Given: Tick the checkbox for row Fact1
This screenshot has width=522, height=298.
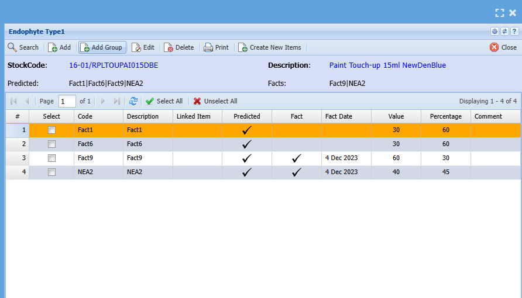Looking at the screenshot, I should click(x=51, y=130).
